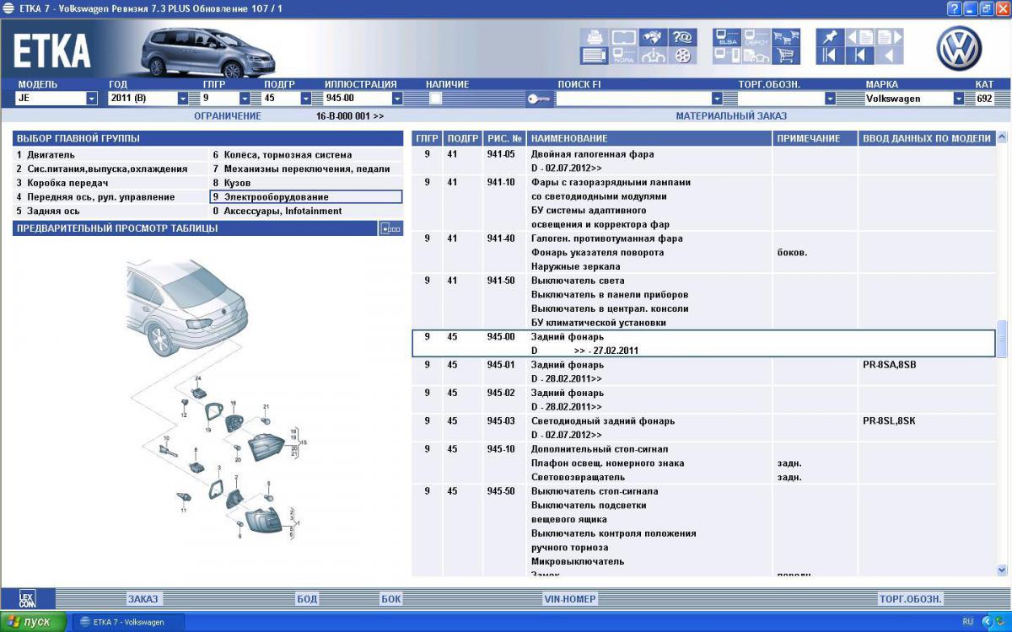Screen dimensions: 1012x632
Task: Click the plain left arrow icon
Action: pyautogui.click(x=889, y=56)
